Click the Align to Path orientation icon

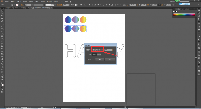pos(99,54)
